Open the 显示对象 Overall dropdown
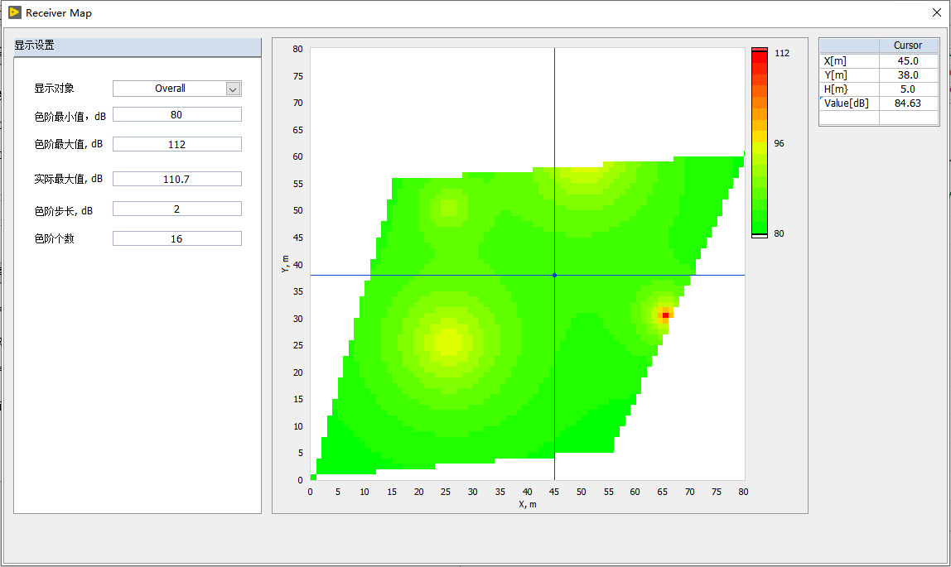Viewport: 951px width, 567px height. coord(233,89)
